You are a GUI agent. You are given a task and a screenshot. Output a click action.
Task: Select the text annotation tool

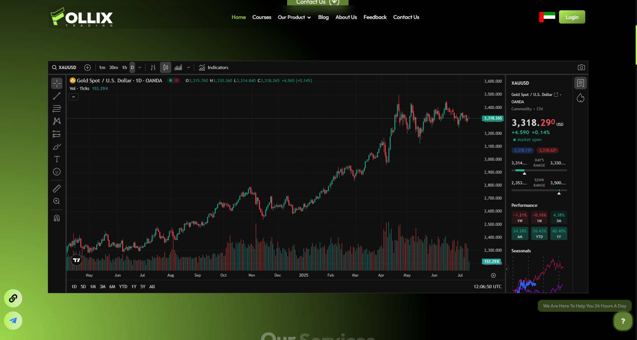[x=57, y=159]
